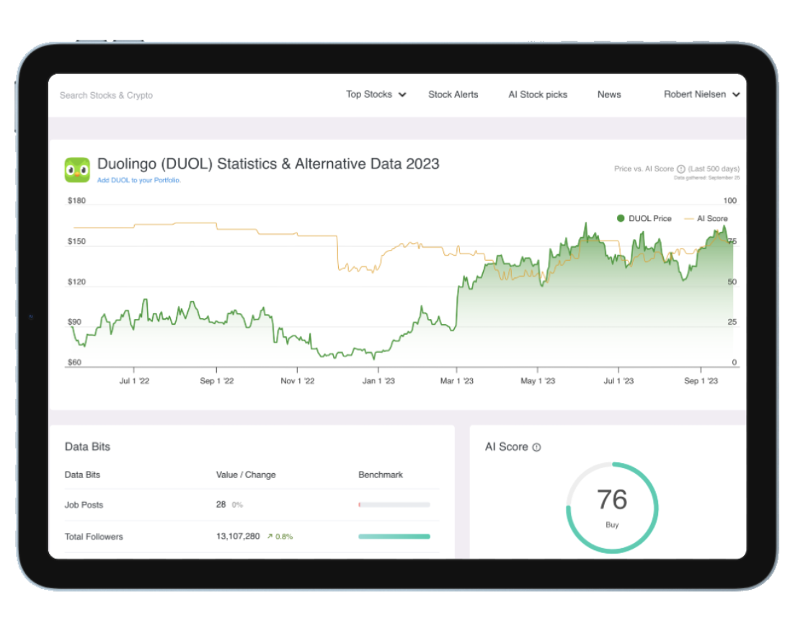Click the AI Score info icon
This screenshot has width=803, height=638.
[538, 447]
